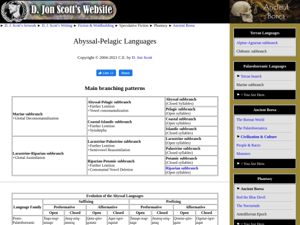
Task: Open the Ancient Borea breadcrumb link
Action: pyautogui.click(x=184, y=26)
